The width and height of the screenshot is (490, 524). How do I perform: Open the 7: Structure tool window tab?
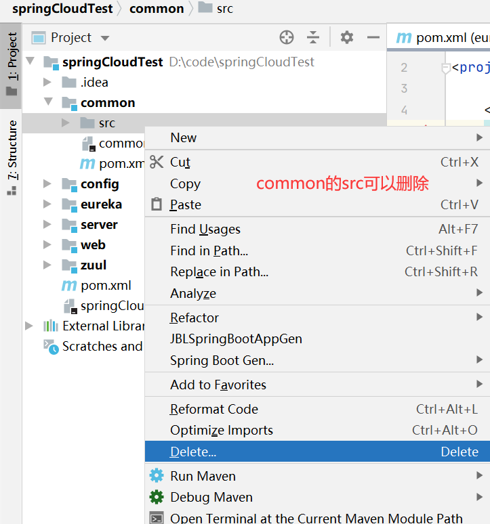(x=11, y=157)
